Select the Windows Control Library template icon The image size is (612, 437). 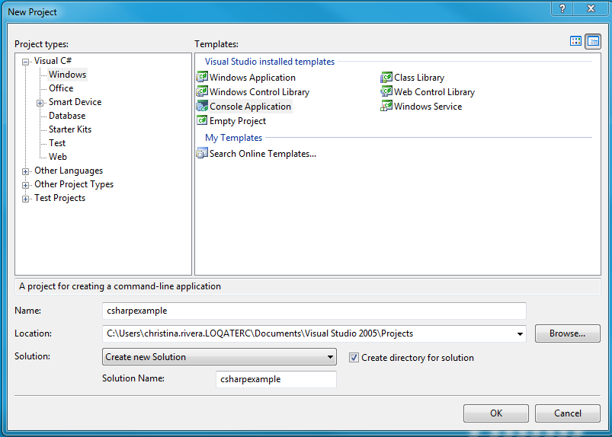tap(202, 91)
